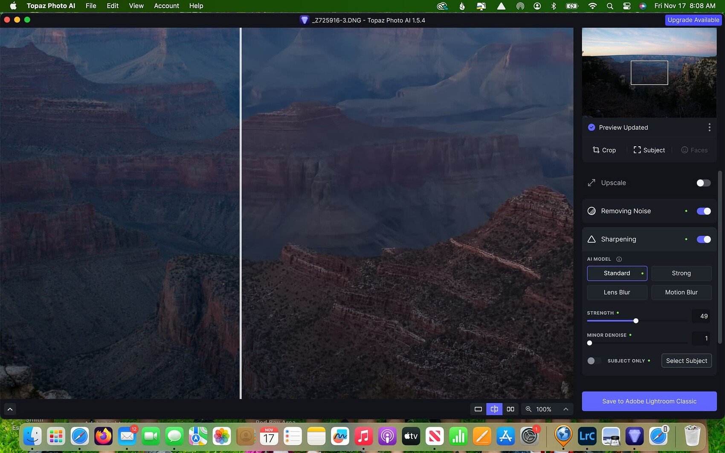Screen dimensions: 725x453
Task: Click Save to Adobe Lightroom Classic
Action: point(649,401)
